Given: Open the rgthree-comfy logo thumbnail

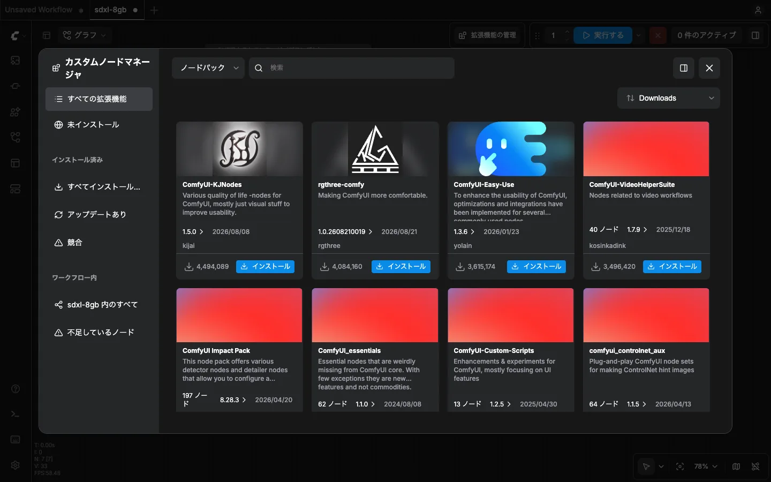Looking at the screenshot, I should click(x=375, y=149).
